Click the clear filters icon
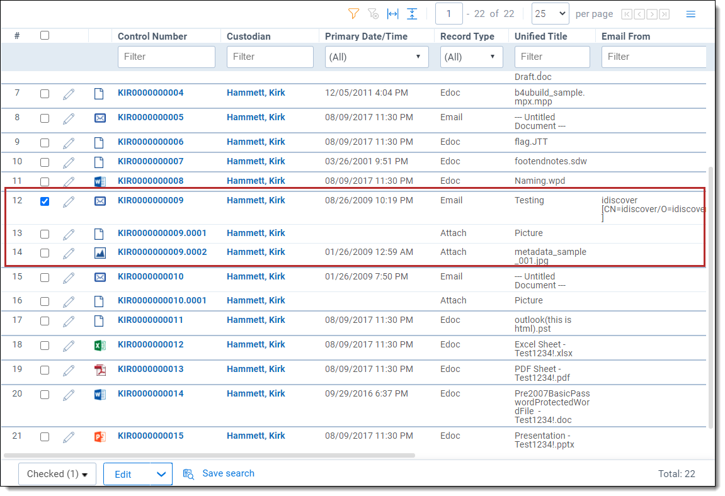This screenshot has height=496, width=725. pyautogui.click(x=373, y=14)
